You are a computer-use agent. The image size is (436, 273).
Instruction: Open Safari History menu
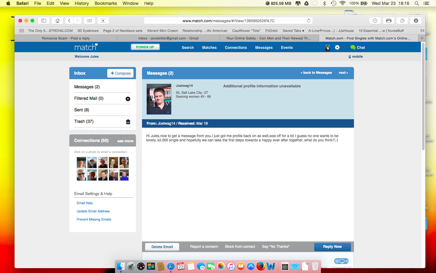[x=82, y=3]
